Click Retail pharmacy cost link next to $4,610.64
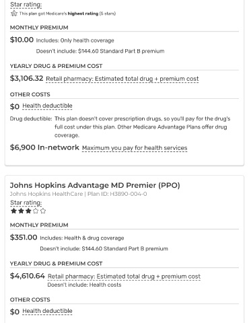 coord(124,277)
